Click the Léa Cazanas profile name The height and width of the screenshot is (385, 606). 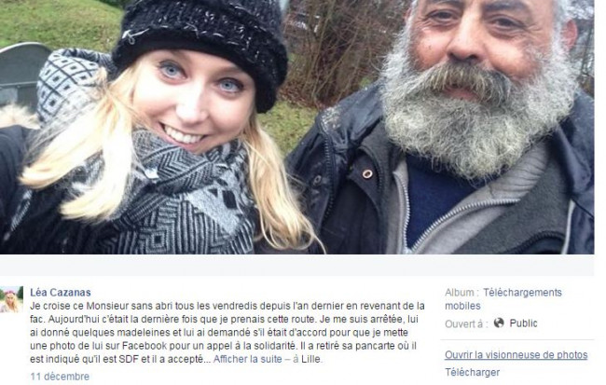[x=61, y=292]
